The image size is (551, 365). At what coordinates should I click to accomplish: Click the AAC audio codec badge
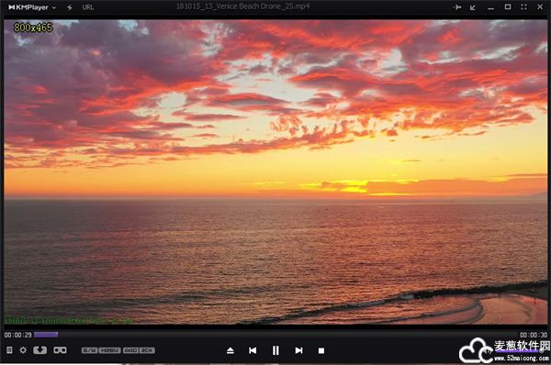click(130, 350)
